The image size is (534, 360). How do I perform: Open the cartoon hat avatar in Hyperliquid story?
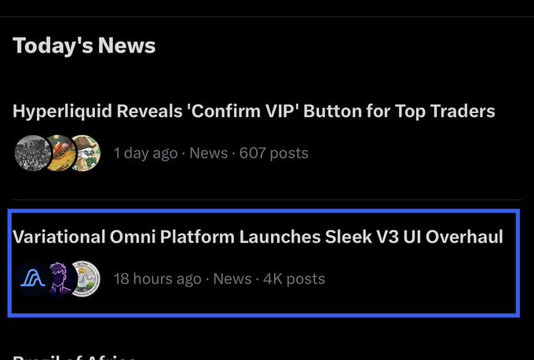pos(86,153)
